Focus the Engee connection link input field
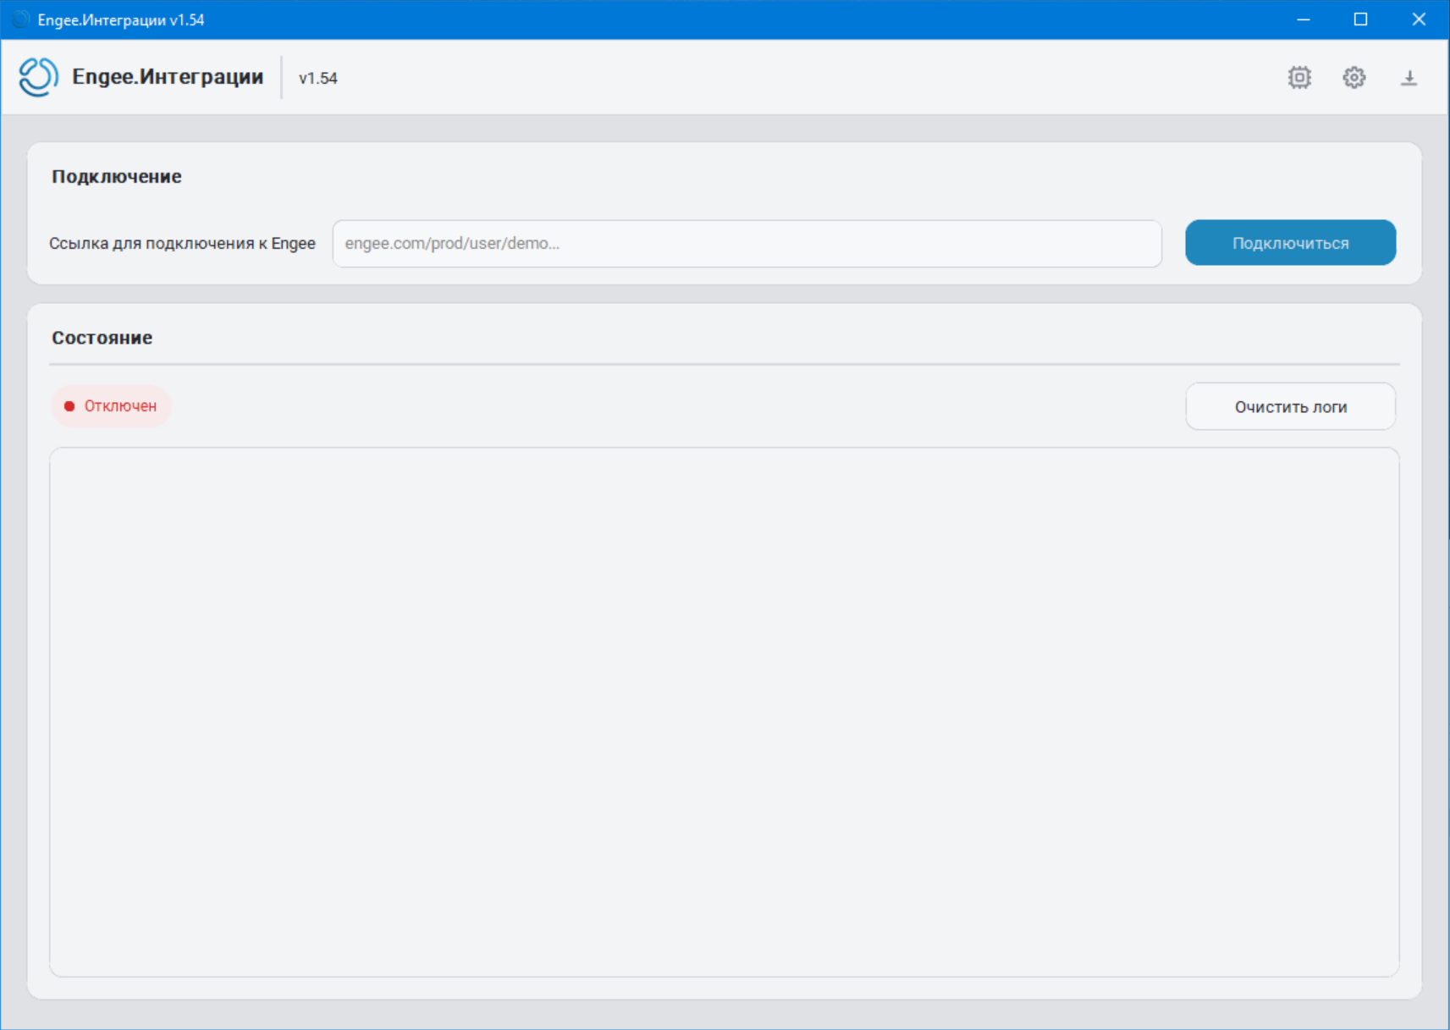This screenshot has width=1450, height=1030. (747, 244)
